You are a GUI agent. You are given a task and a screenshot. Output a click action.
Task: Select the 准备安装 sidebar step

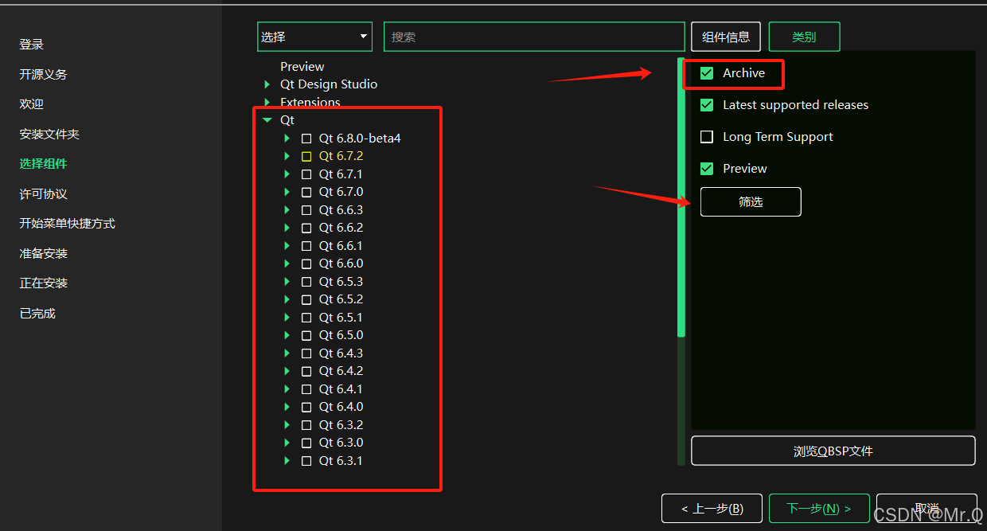pyautogui.click(x=44, y=254)
